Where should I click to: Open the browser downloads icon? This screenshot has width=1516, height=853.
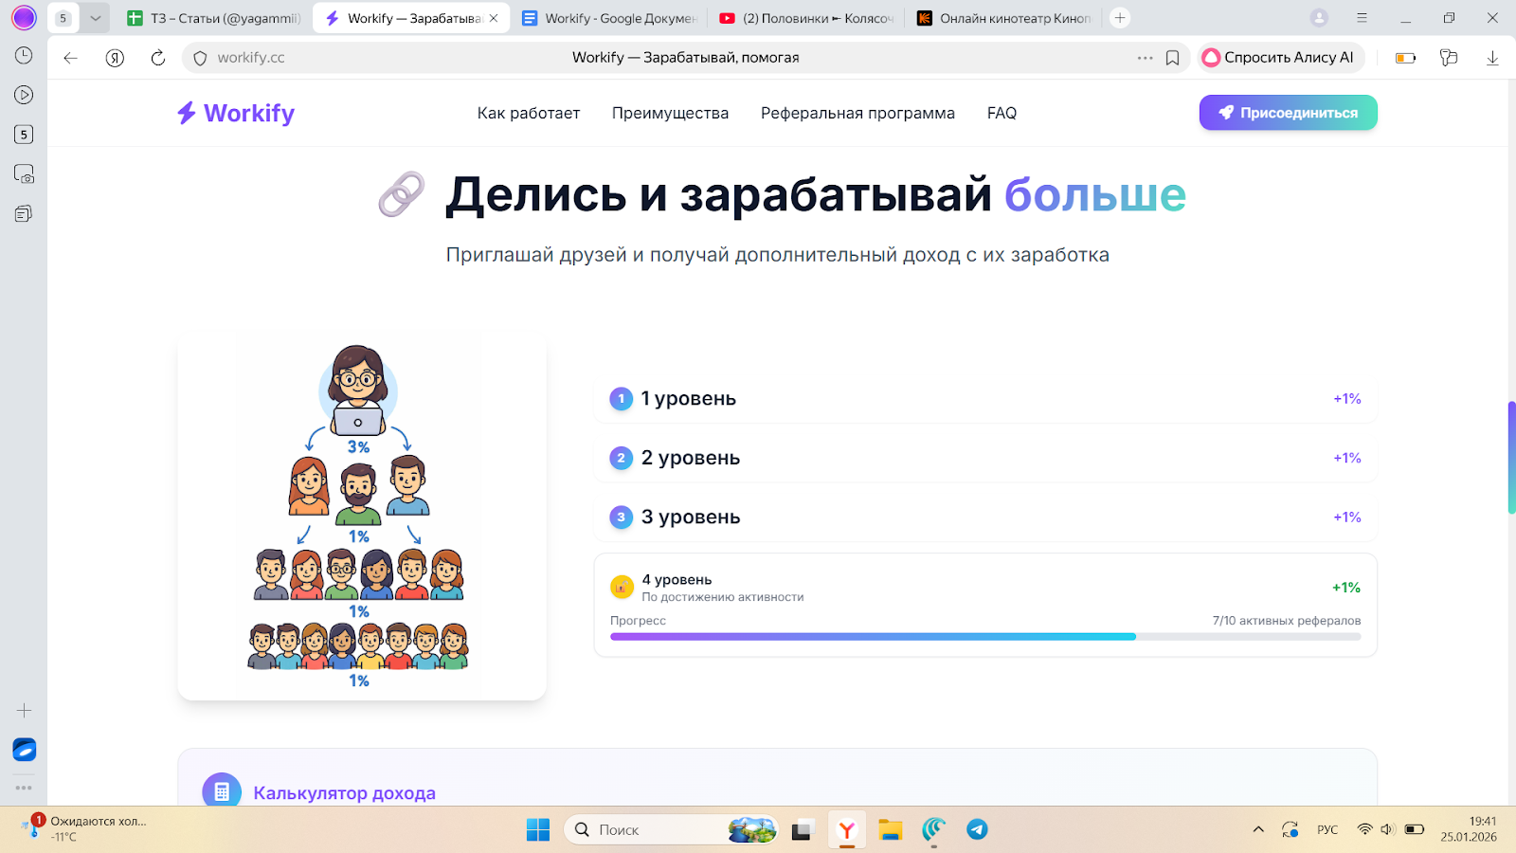click(1492, 58)
